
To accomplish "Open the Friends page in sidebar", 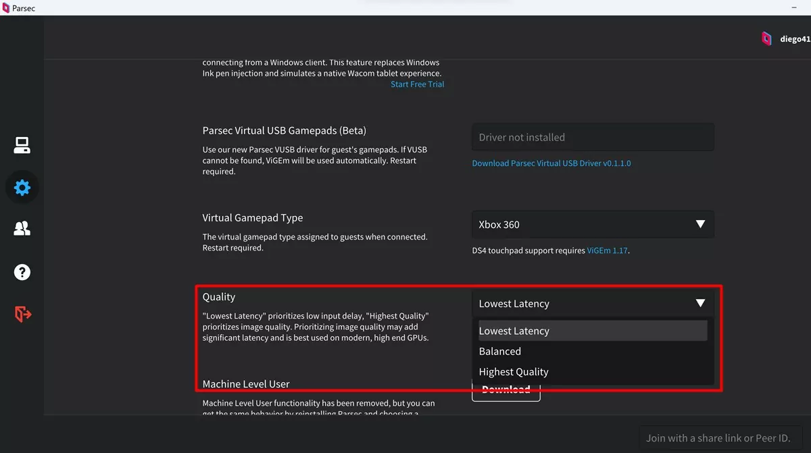I will (x=22, y=230).
